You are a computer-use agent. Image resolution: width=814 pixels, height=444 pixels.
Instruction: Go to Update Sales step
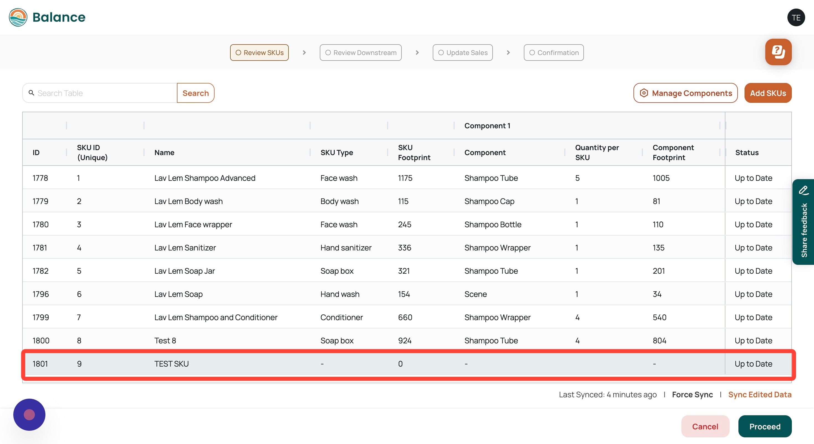pyautogui.click(x=463, y=53)
